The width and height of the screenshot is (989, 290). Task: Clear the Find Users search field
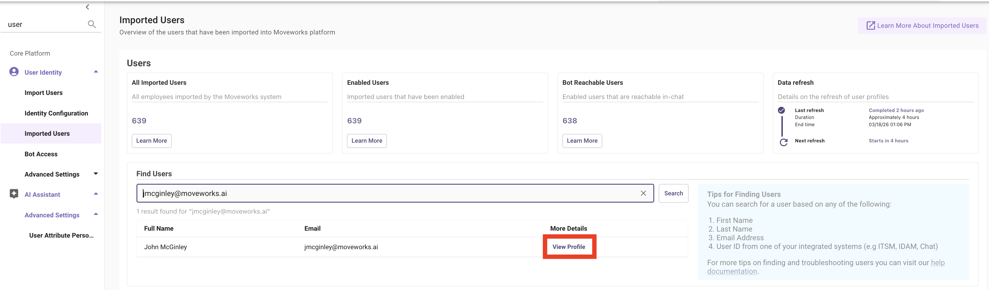coord(643,193)
